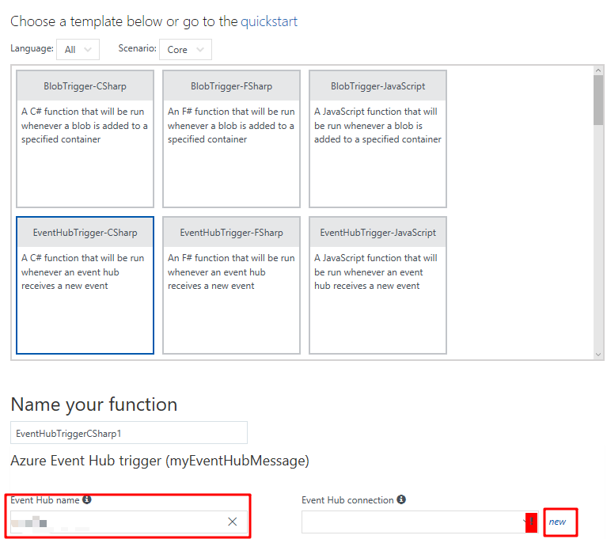607x539 pixels.
Task: Select the BlobTrigger-CSharp template
Action: [85, 139]
